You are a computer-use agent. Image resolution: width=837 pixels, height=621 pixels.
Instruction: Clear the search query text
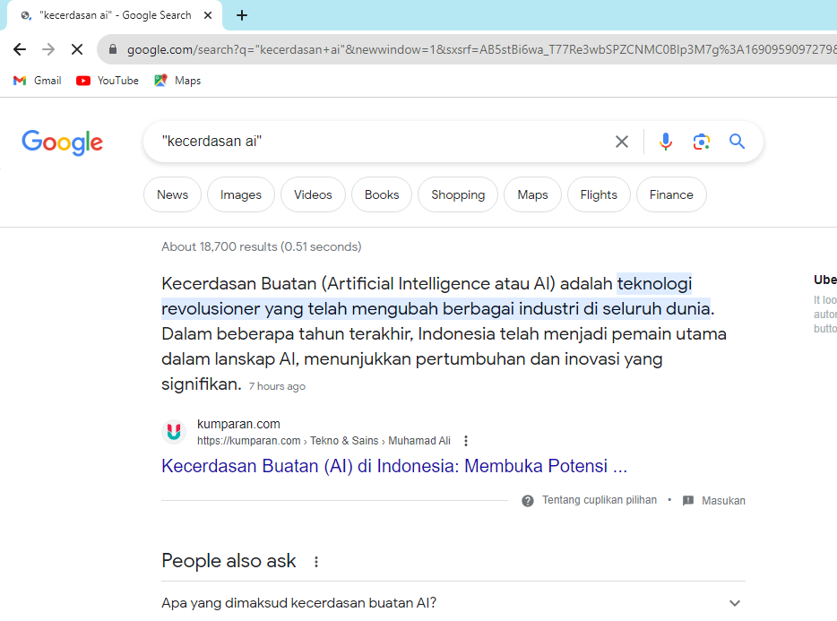coord(621,142)
